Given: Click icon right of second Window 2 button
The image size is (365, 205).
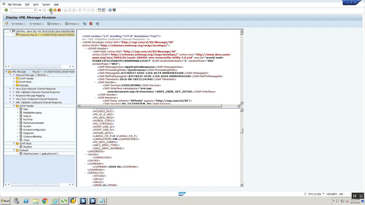Looking at the screenshot, I should (84, 24).
